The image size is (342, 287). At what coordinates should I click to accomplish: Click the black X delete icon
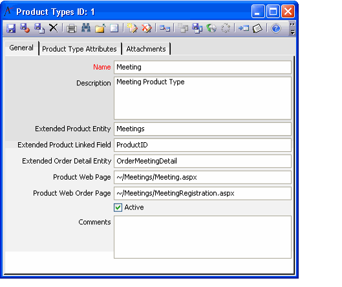tap(54, 28)
